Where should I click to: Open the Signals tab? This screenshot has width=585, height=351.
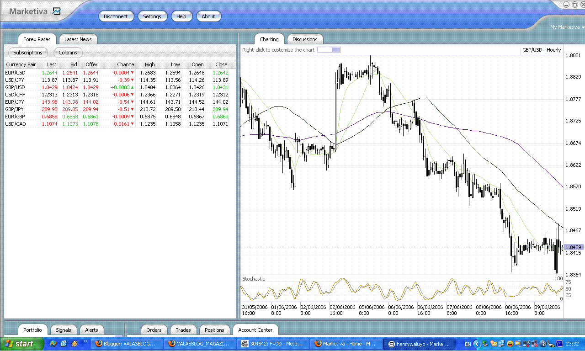pos(64,330)
